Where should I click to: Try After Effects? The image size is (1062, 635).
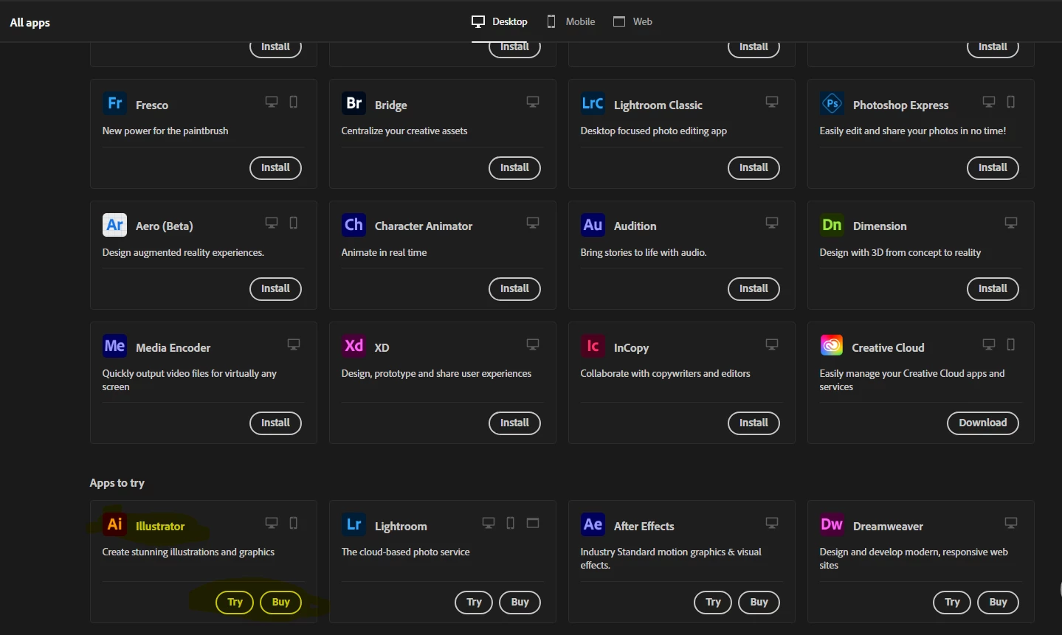pos(713,603)
